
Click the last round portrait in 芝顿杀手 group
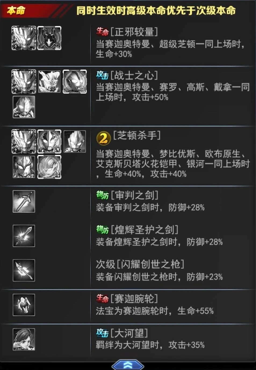49,167
